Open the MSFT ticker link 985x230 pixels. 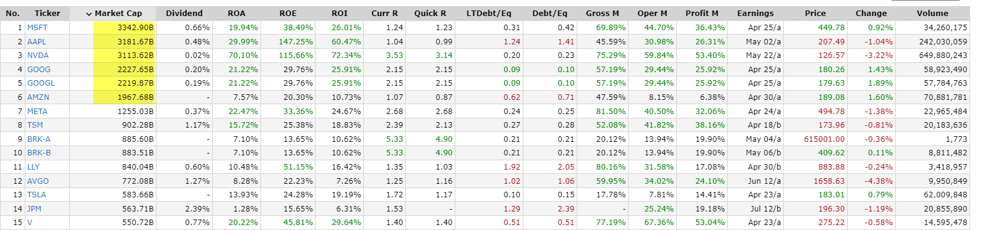tap(37, 28)
